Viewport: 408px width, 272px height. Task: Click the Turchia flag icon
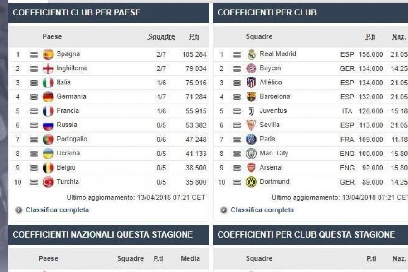coord(48,182)
